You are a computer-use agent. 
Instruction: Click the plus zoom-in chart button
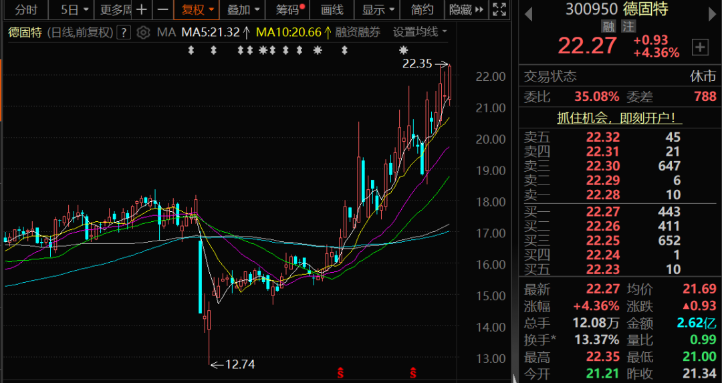(x=141, y=10)
